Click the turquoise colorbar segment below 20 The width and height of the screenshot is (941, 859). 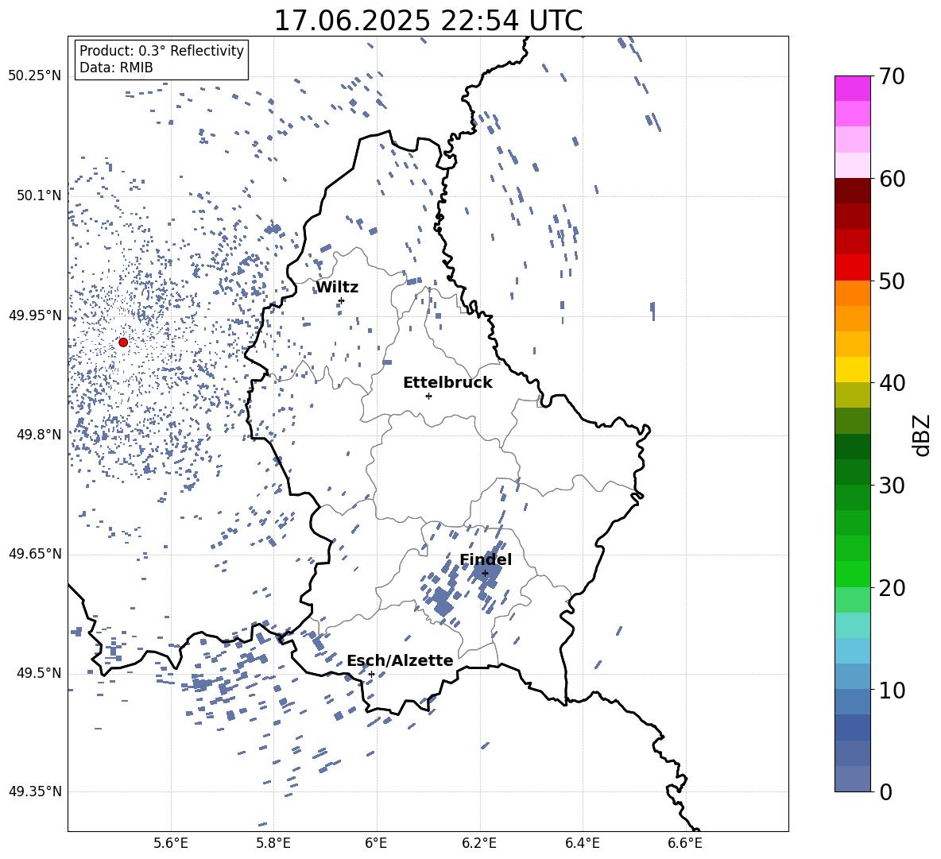click(852, 625)
